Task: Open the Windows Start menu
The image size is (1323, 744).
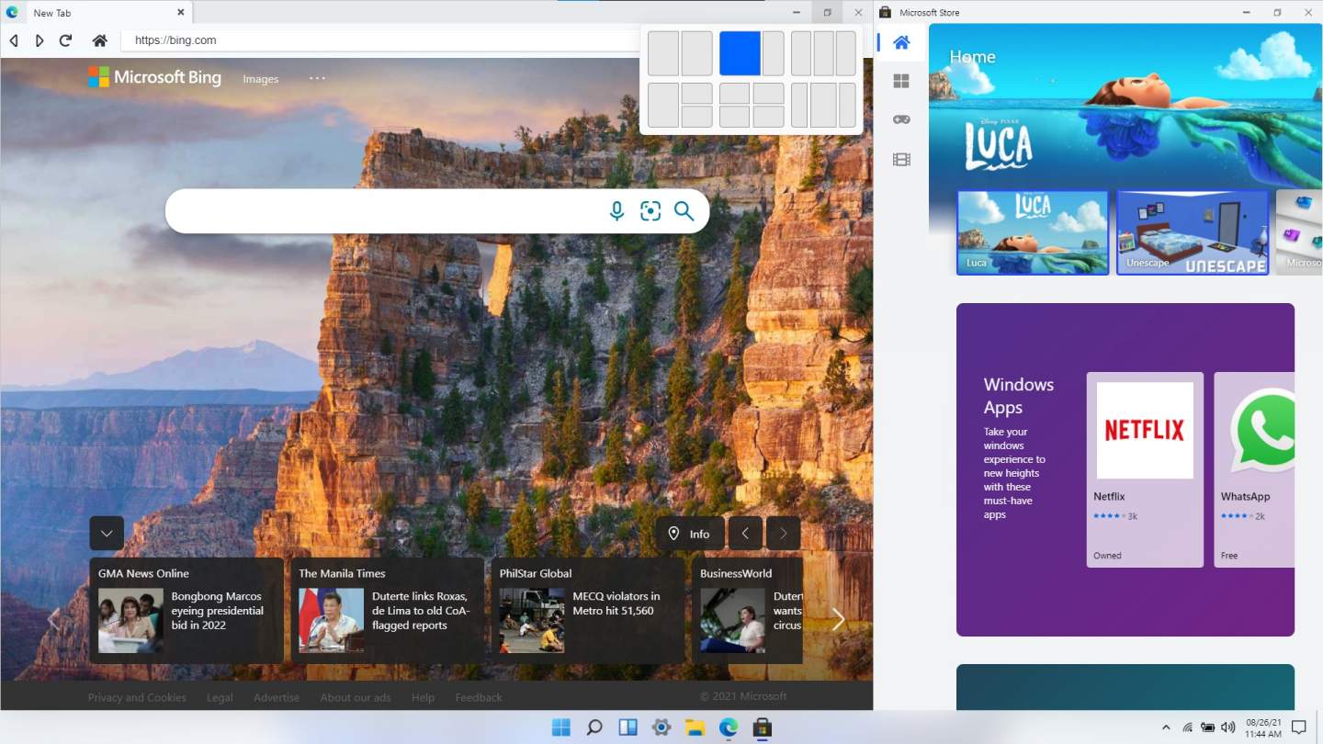Action: click(560, 728)
